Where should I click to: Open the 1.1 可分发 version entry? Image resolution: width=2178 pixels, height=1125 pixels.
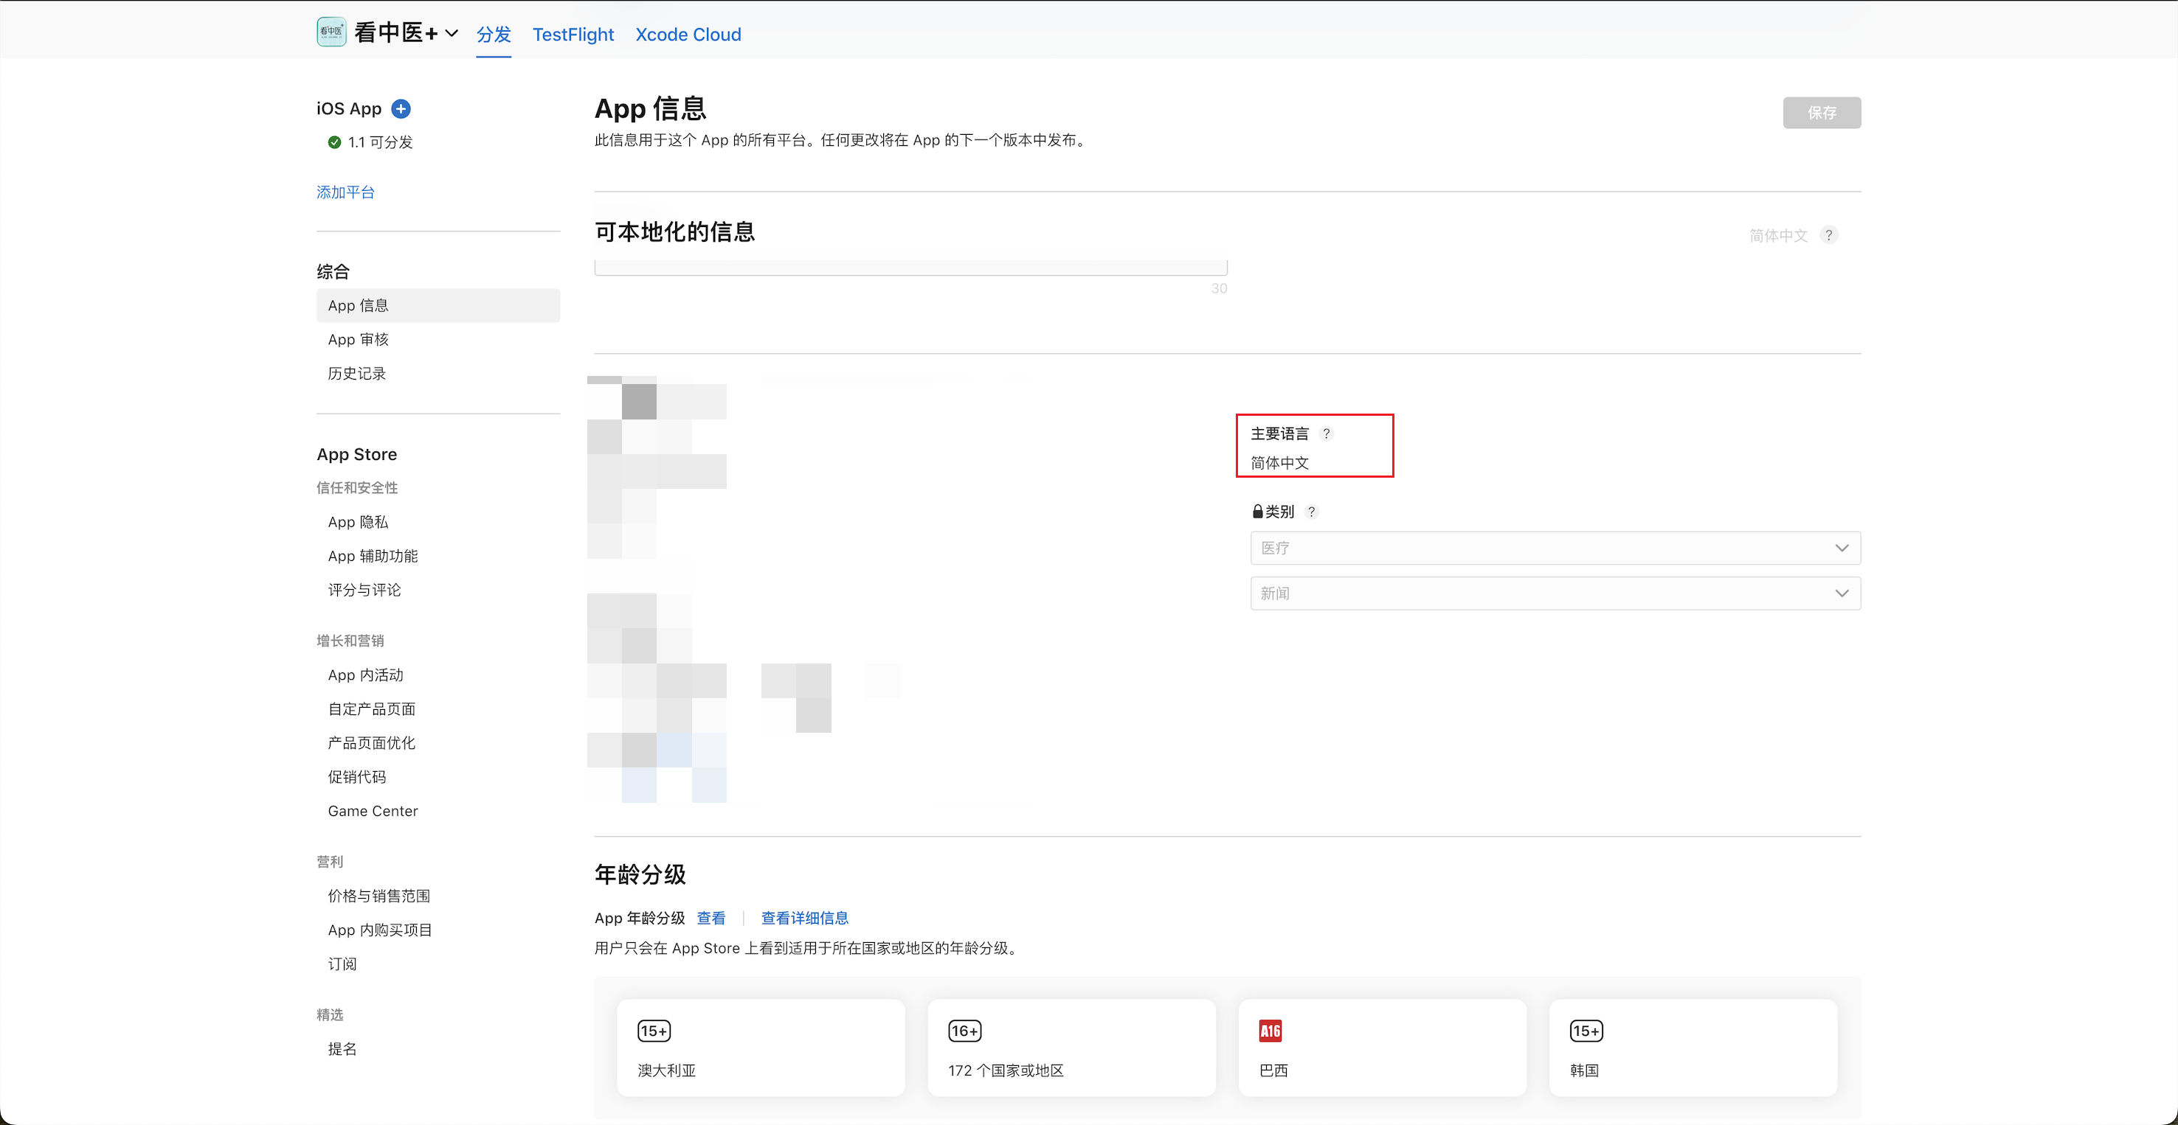coord(380,142)
